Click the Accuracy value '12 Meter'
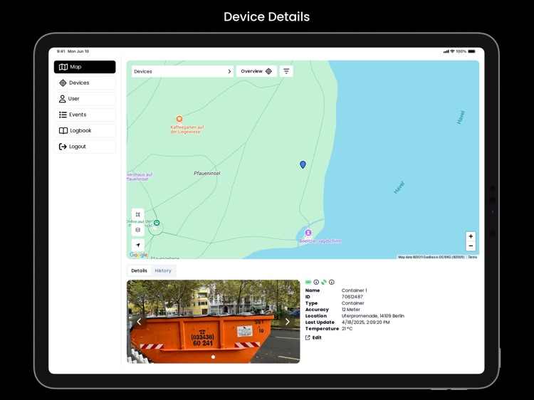Screen dimensions: 534x400 pos(351,310)
